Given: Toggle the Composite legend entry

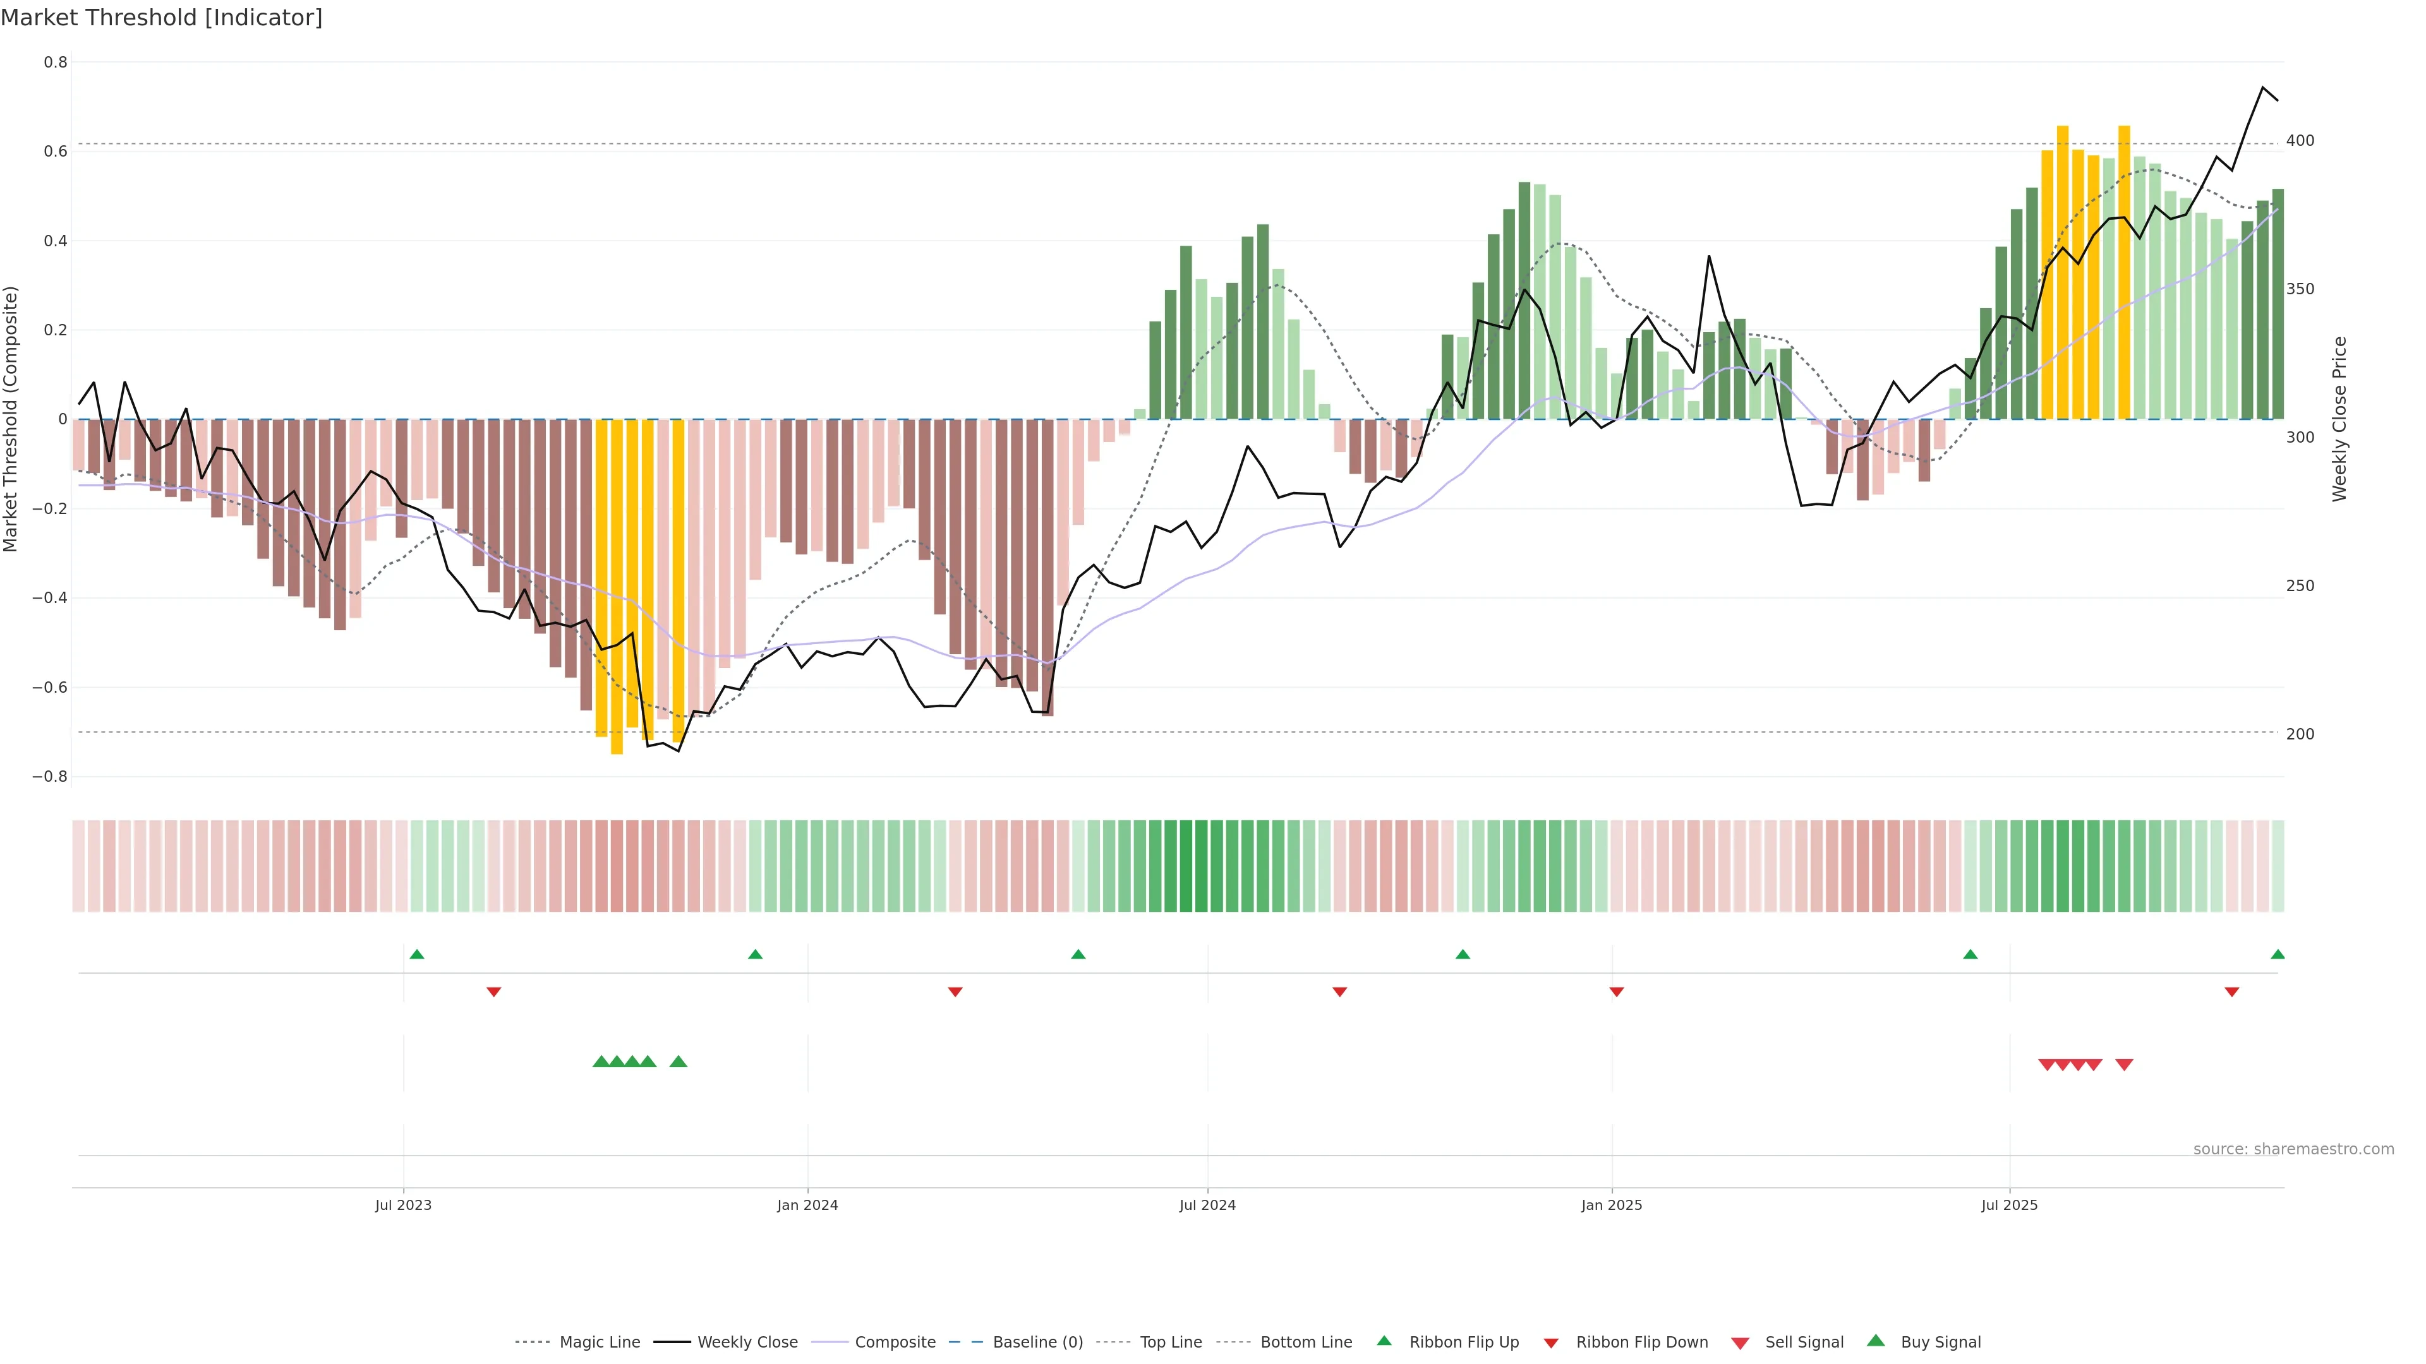Looking at the screenshot, I should pos(895,1343).
